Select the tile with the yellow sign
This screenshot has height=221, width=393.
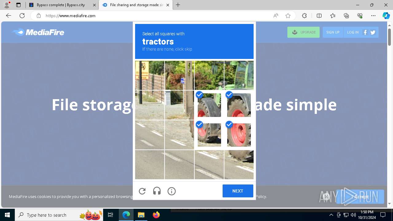coord(150,75)
